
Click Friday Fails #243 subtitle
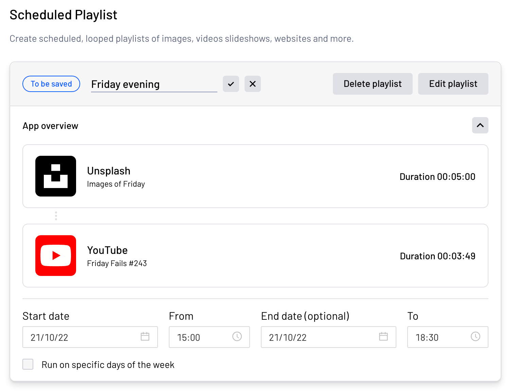click(x=117, y=263)
